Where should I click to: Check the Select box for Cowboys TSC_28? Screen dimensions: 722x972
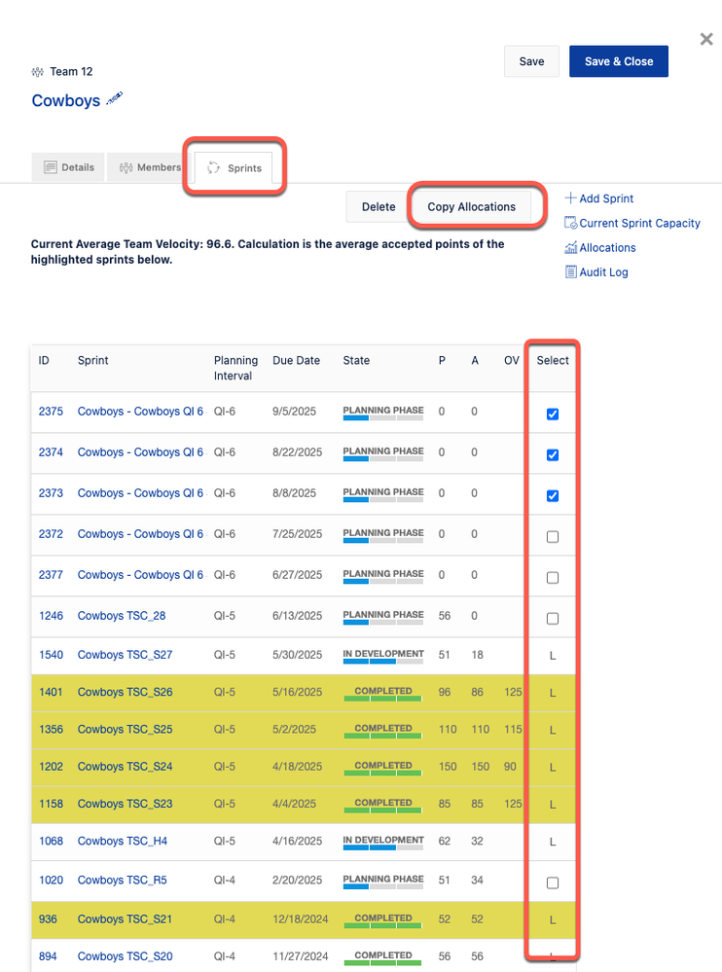coord(553,619)
